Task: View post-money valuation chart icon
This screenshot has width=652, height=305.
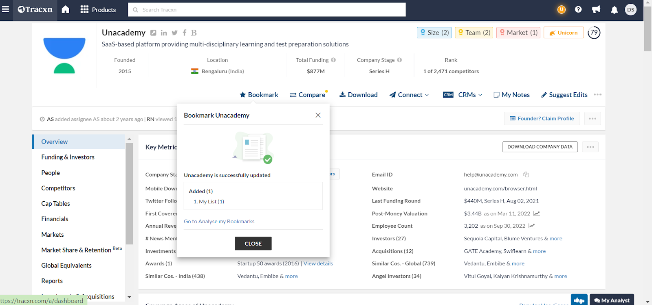Action: click(537, 213)
